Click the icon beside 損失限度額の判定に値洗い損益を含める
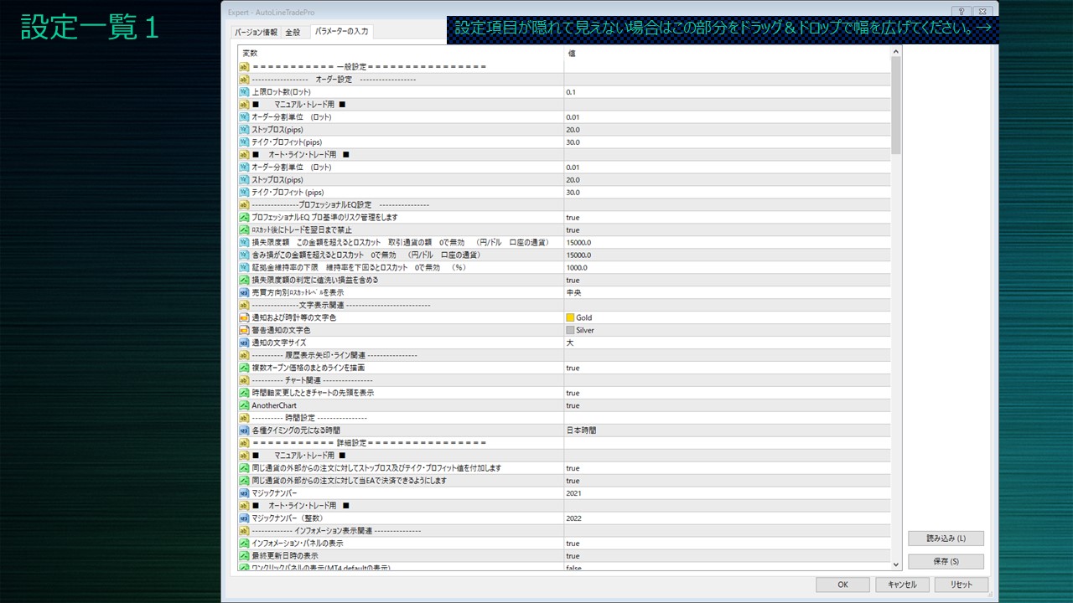Image resolution: width=1073 pixels, height=603 pixels. 245,281
